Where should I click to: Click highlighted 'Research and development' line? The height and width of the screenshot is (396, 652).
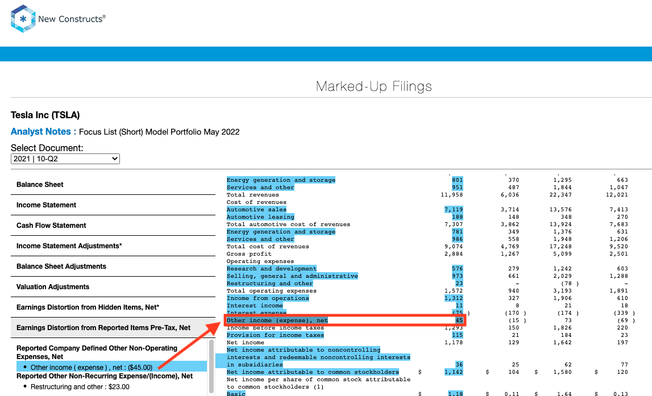point(272,269)
